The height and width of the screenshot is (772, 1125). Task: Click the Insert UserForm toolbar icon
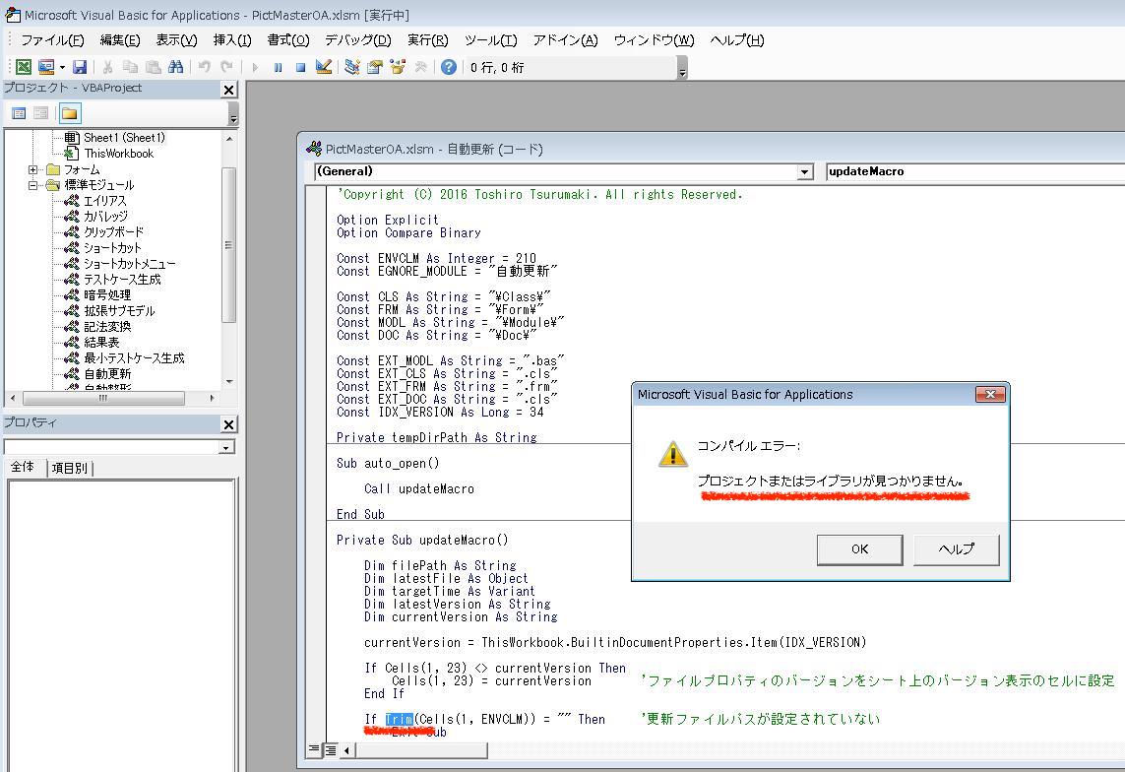coord(46,67)
